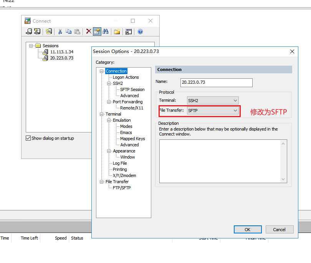Viewport: 311px width, 263px height.
Task: Select Emacs category
Action: (126, 132)
